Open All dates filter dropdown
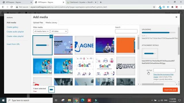Image resolution: width=184 pixels, height=103 pixels. tap(59, 31)
